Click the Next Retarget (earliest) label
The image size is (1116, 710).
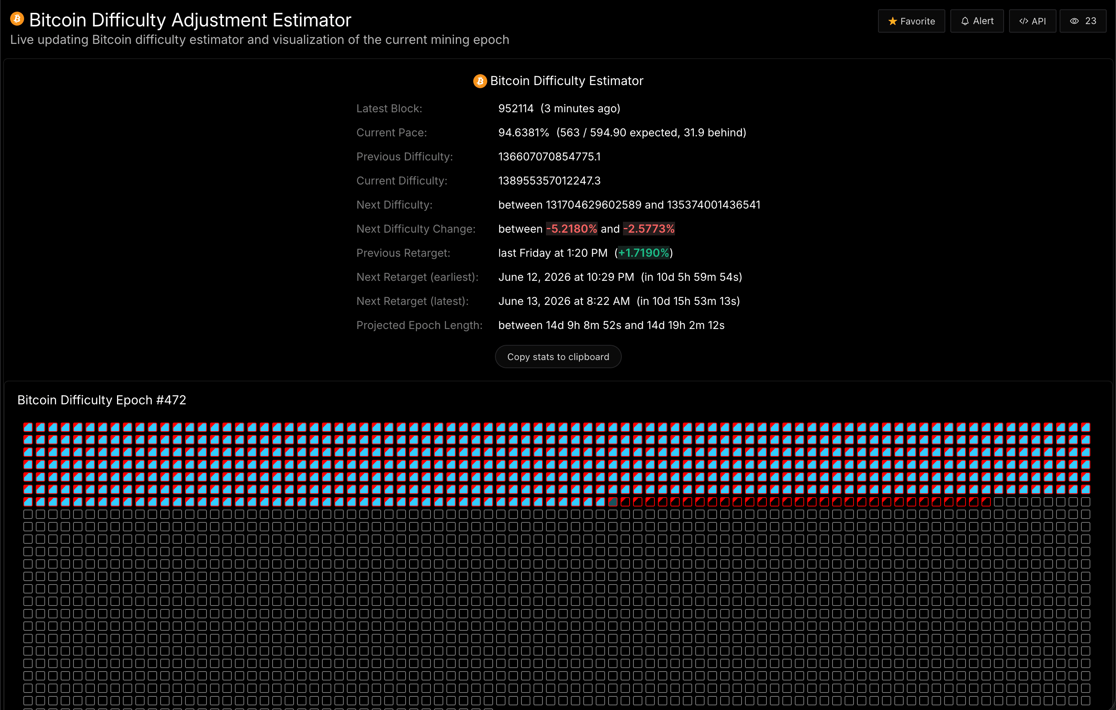417,277
